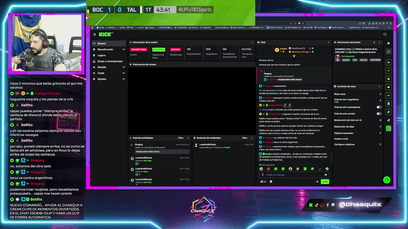Open Filtro in Feed de actividades
408x229 pixels.
coord(181,138)
